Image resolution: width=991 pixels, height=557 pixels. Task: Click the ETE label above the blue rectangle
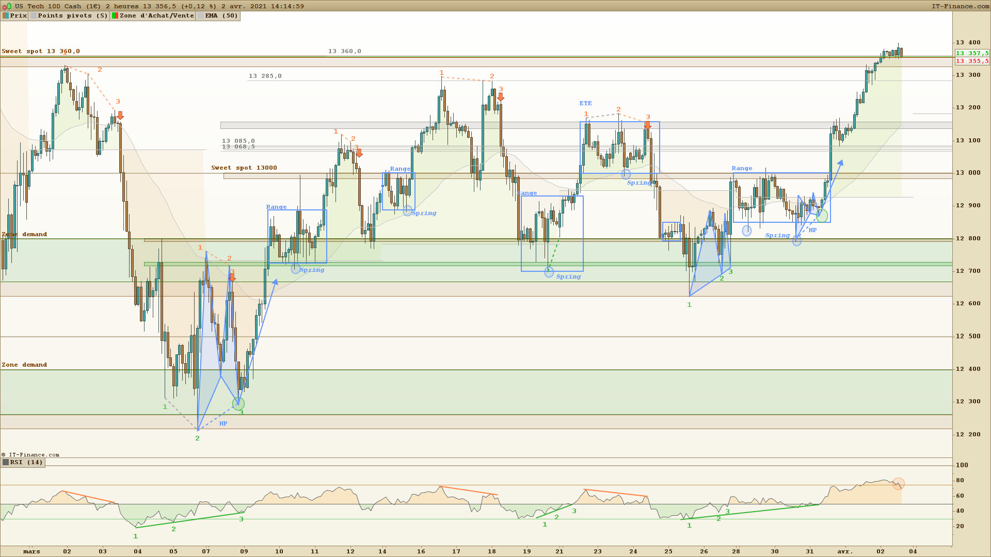(x=585, y=104)
